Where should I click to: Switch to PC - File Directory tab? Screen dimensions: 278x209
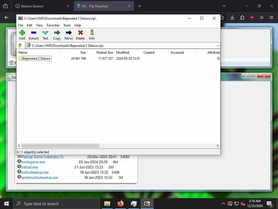point(104,6)
